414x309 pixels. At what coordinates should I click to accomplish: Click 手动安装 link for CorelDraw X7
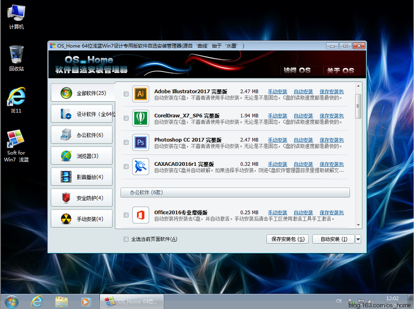(x=277, y=116)
